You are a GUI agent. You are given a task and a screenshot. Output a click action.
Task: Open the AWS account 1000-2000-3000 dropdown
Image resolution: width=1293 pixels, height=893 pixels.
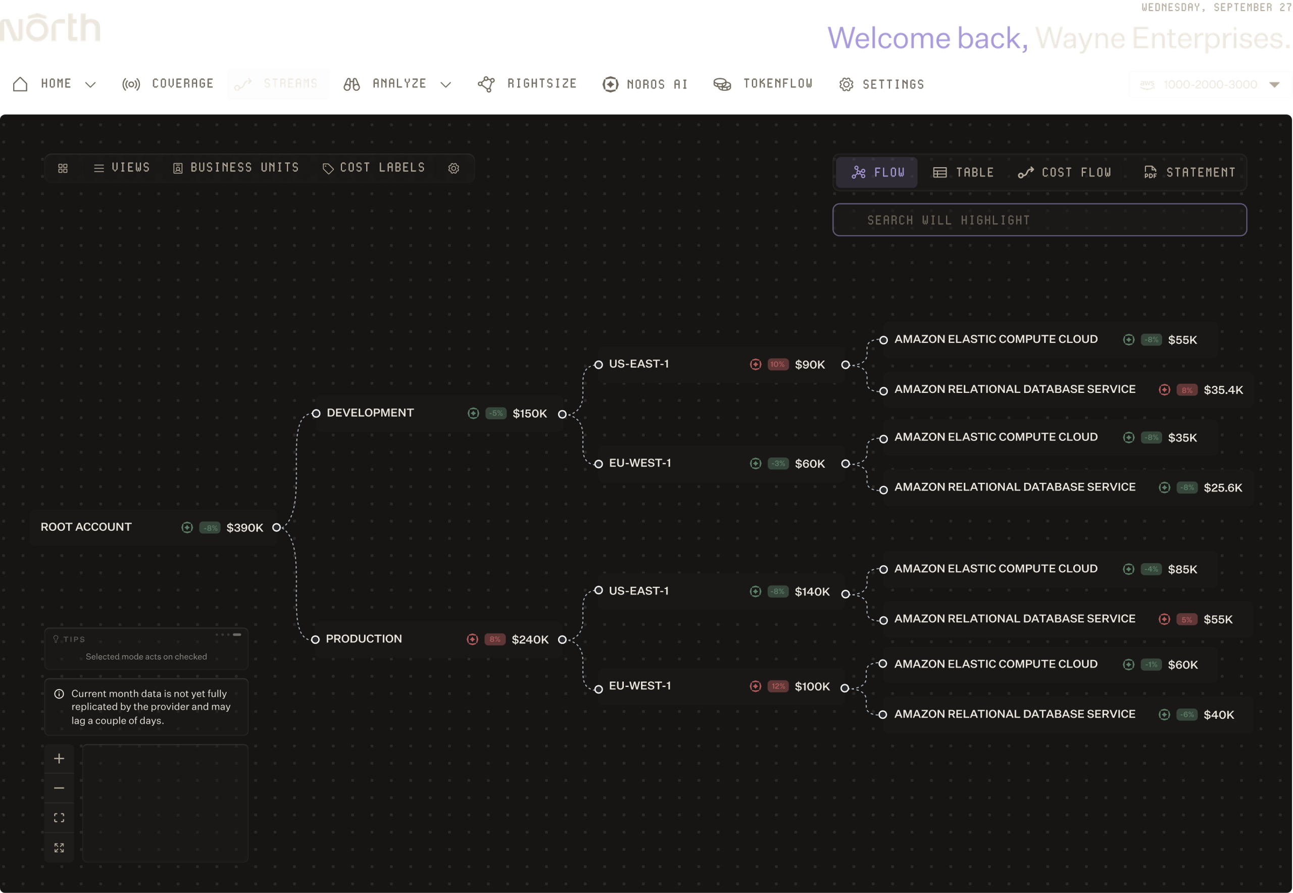point(1210,84)
